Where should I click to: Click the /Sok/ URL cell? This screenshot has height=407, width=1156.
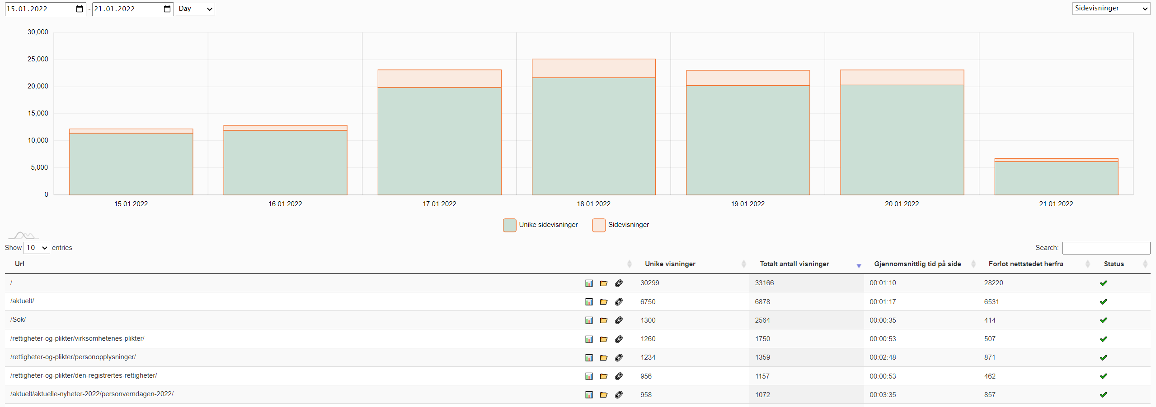coord(18,319)
